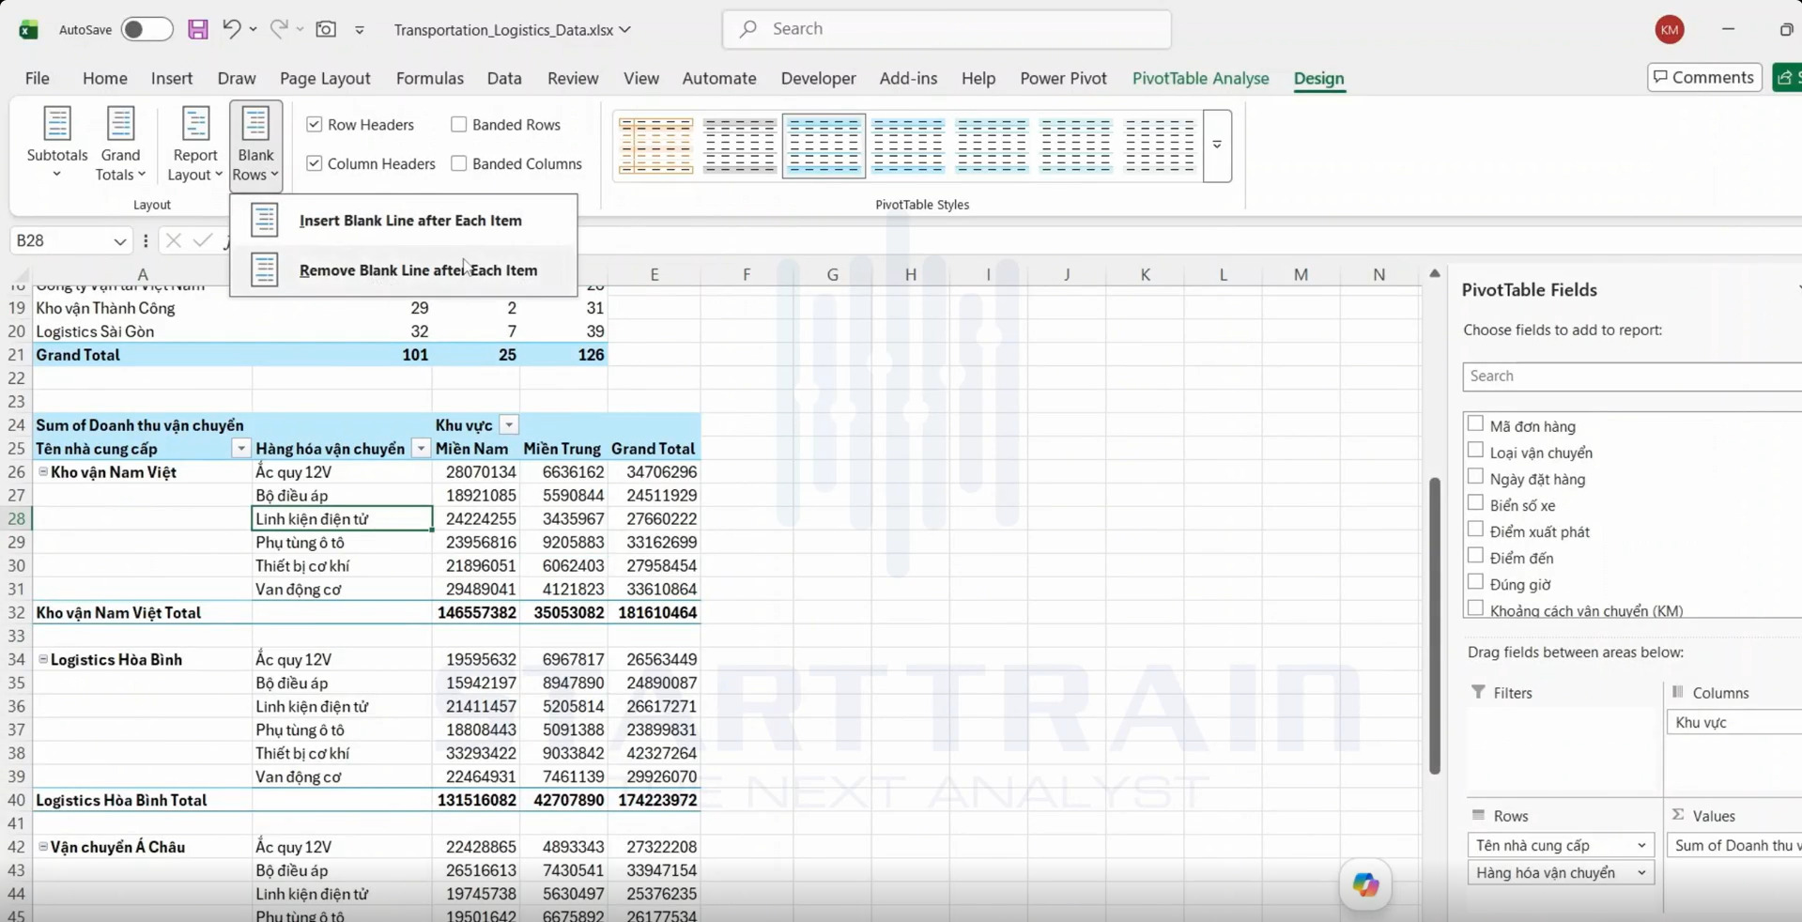Select Remove Blank Line after Each Item
Screen dimensions: 1802x922
click(404, 270)
